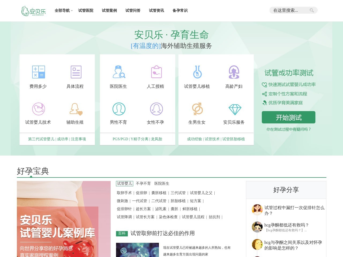The width and height of the screenshot is (343, 257).
Task: Select the 医院医生 doctor icon
Action: tap(119, 72)
